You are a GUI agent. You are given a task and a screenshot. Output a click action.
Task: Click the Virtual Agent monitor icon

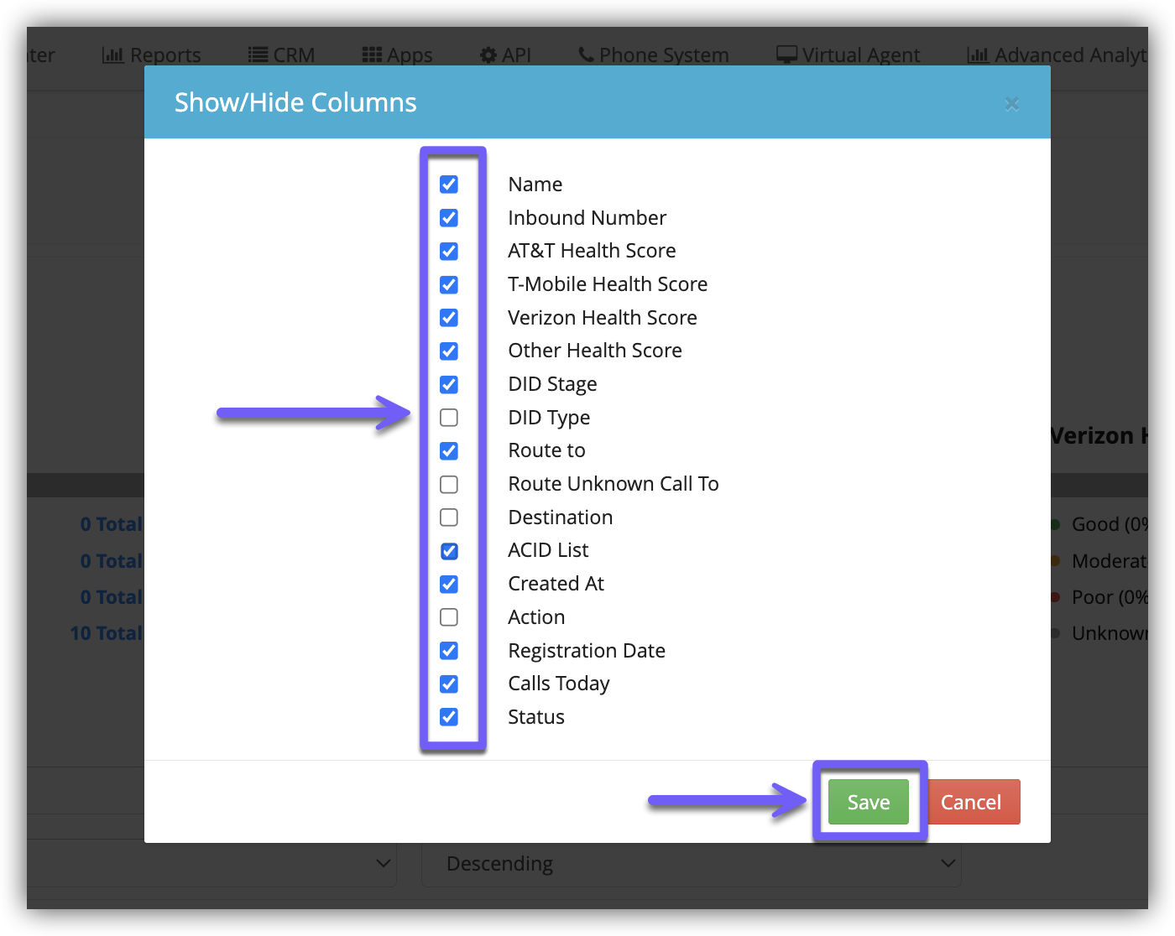(x=786, y=55)
